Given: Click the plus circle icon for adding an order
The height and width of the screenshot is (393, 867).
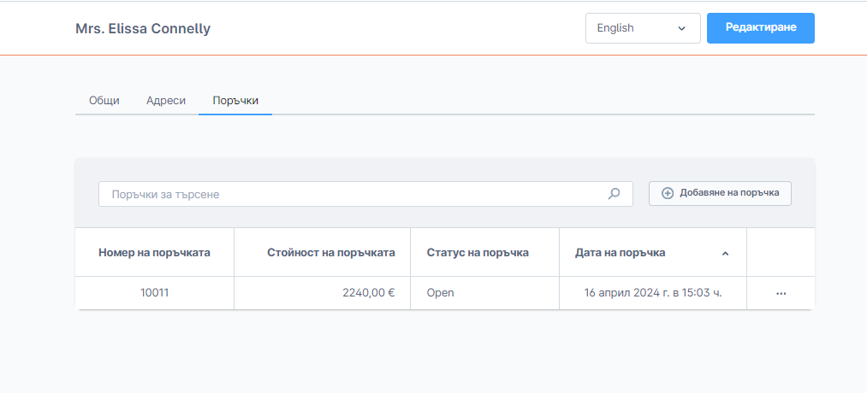Looking at the screenshot, I should [x=668, y=193].
